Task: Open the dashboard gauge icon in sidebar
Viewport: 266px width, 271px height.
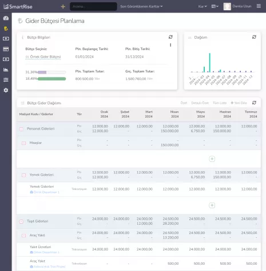Action: (x=6, y=18)
